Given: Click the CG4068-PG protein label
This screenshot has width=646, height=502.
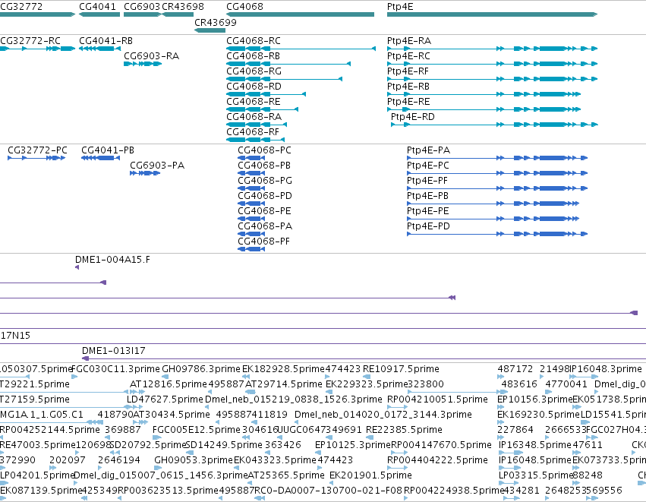Looking at the screenshot, I should tap(265, 181).
